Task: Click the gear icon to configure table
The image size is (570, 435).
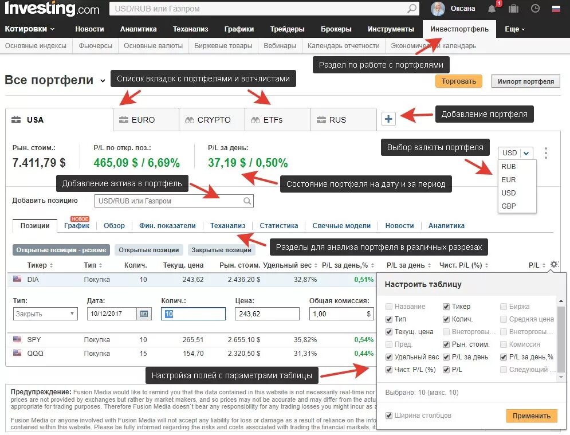Action: click(554, 264)
